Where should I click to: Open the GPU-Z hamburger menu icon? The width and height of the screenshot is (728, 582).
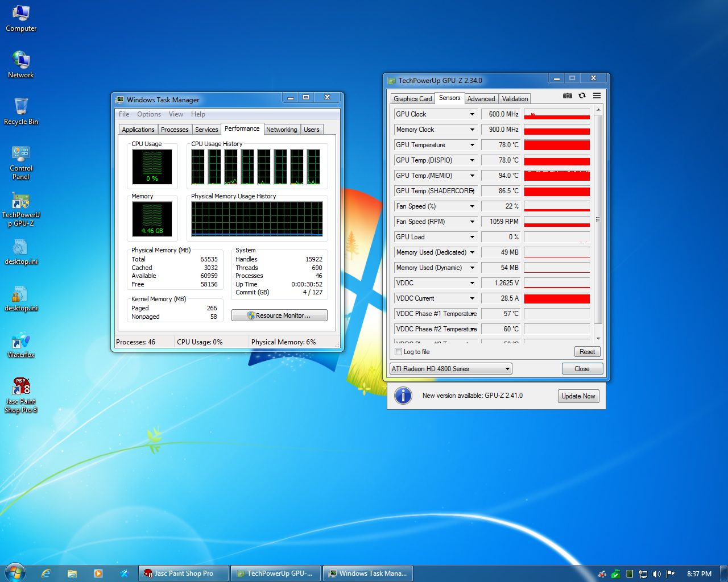[x=597, y=95]
